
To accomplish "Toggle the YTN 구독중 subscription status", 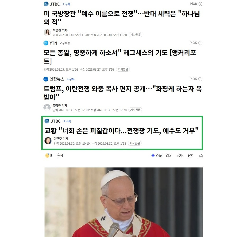I will click(x=65, y=43).
